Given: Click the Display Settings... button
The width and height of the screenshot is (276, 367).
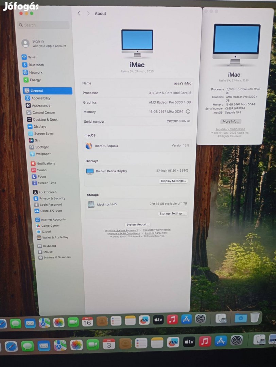Looking at the screenshot, I should pos(173,181).
